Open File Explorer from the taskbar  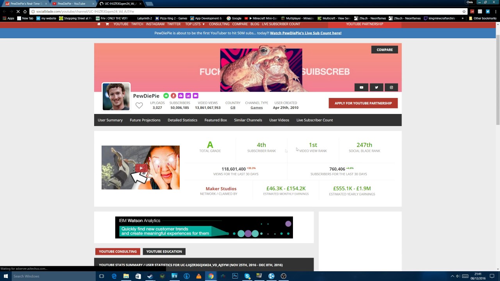pyautogui.click(x=126, y=276)
